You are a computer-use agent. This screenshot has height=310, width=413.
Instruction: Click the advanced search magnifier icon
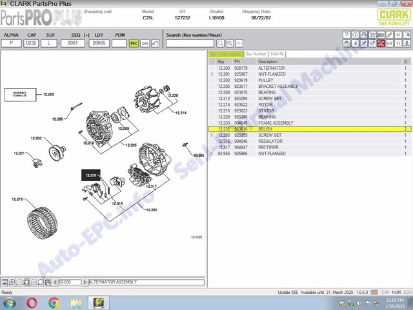click(x=230, y=43)
